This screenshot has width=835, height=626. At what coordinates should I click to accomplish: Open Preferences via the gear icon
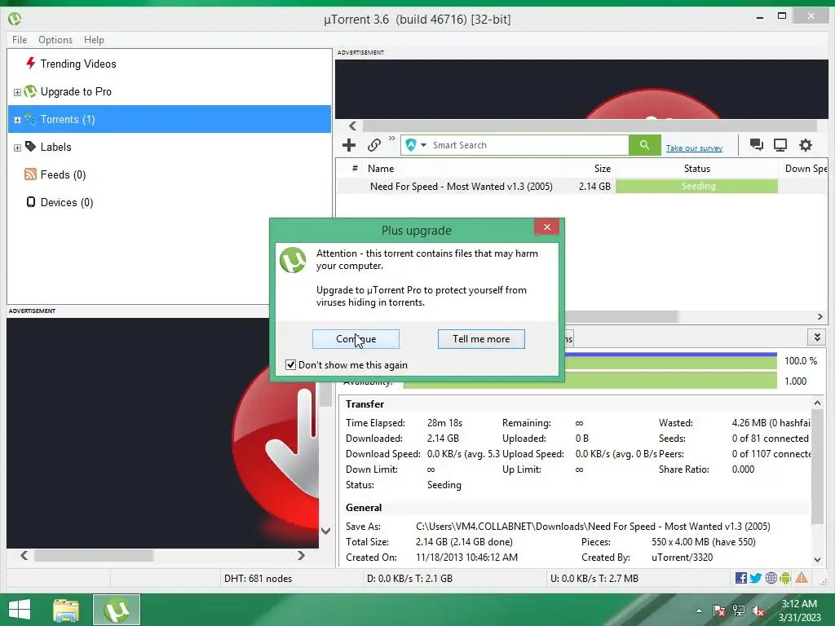[x=806, y=145]
